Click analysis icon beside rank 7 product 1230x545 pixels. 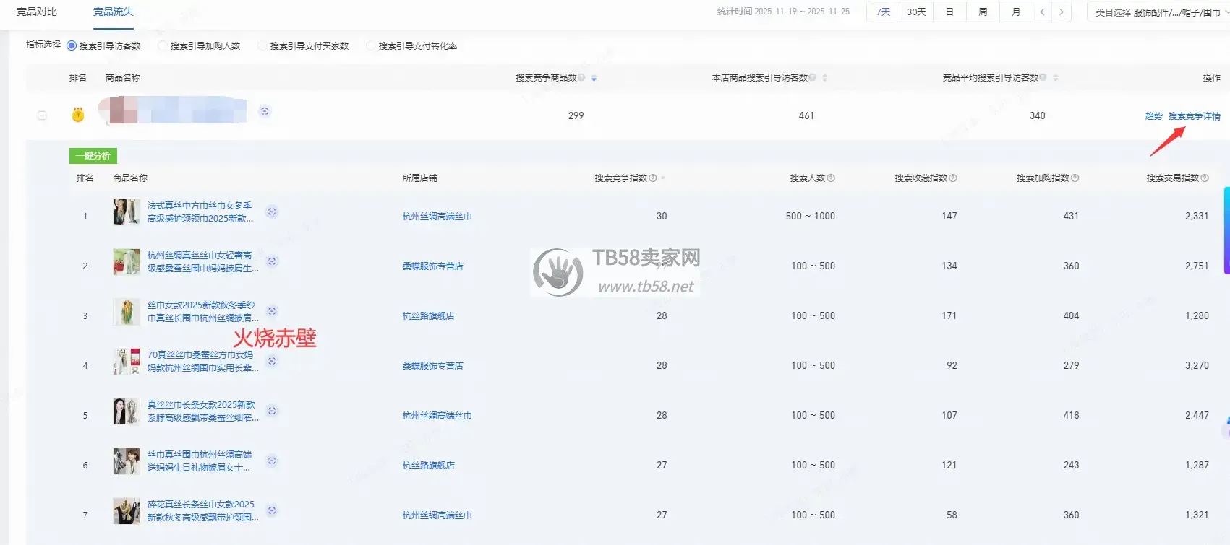pyautogui.click(x=272, y=510)
